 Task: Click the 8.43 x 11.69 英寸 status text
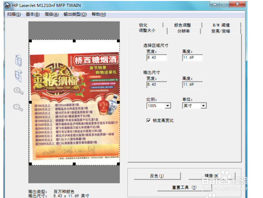(x=71, y=196)
